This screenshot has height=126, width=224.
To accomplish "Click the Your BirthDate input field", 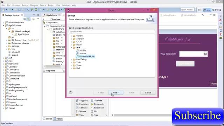I will coord(191,54).
